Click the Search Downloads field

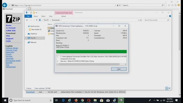point(156,20)
